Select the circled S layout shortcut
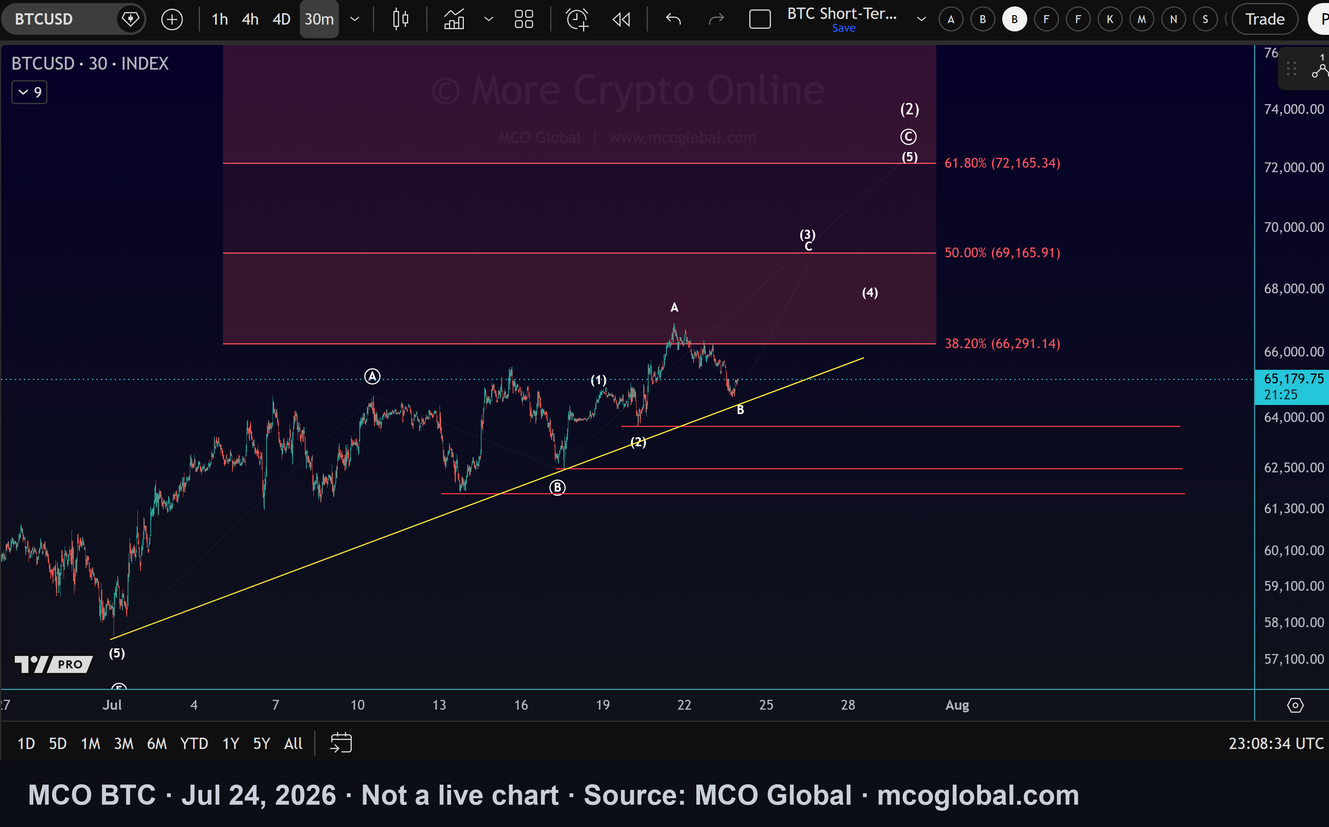1329x827 pixels. pyautogui.click(x=1205, y=20)
